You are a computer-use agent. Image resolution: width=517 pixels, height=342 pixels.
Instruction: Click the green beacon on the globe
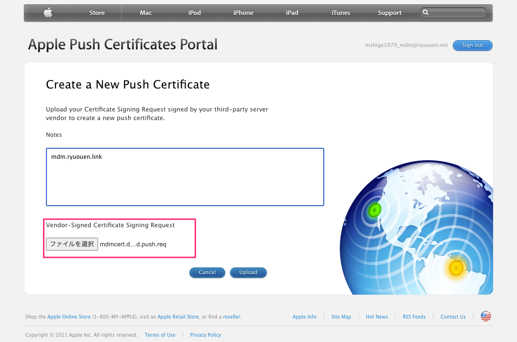click(374, 210)
